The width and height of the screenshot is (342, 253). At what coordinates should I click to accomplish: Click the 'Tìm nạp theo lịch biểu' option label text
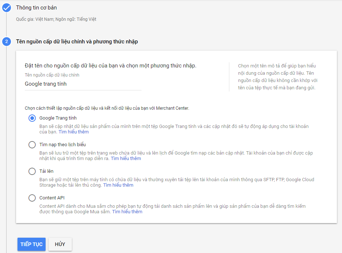pyautogui.click(x=63, y=145)
